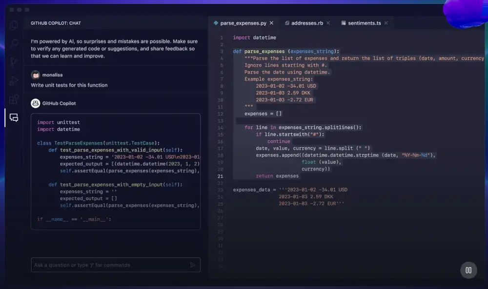Click the GitHub Copilot avatar icon
The width and height of the screenshot is (488, 289).
pyautogui.click(x=35, y=103)
